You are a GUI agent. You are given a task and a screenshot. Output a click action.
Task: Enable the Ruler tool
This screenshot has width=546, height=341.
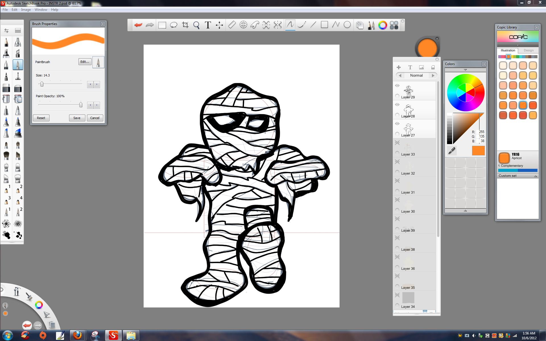(232, 25)
